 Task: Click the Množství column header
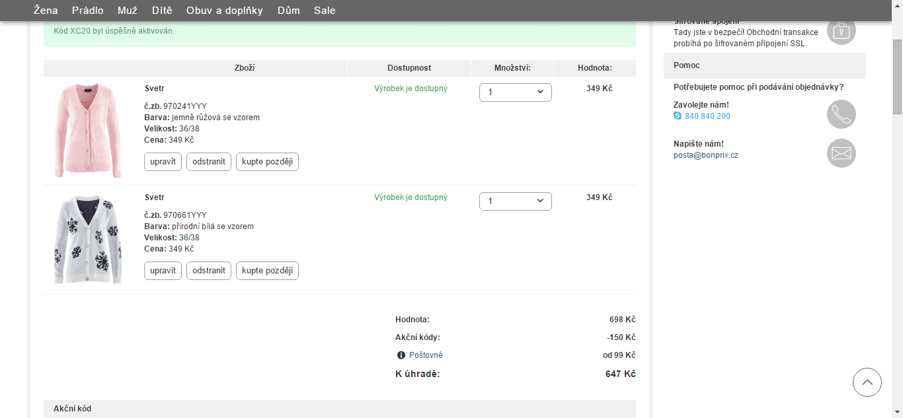[512, 68]
